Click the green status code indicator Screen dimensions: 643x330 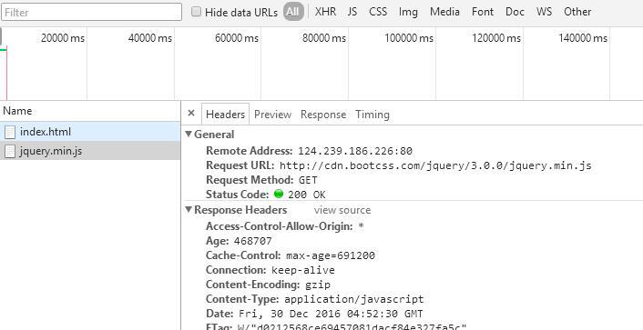(x=279, y=194)
